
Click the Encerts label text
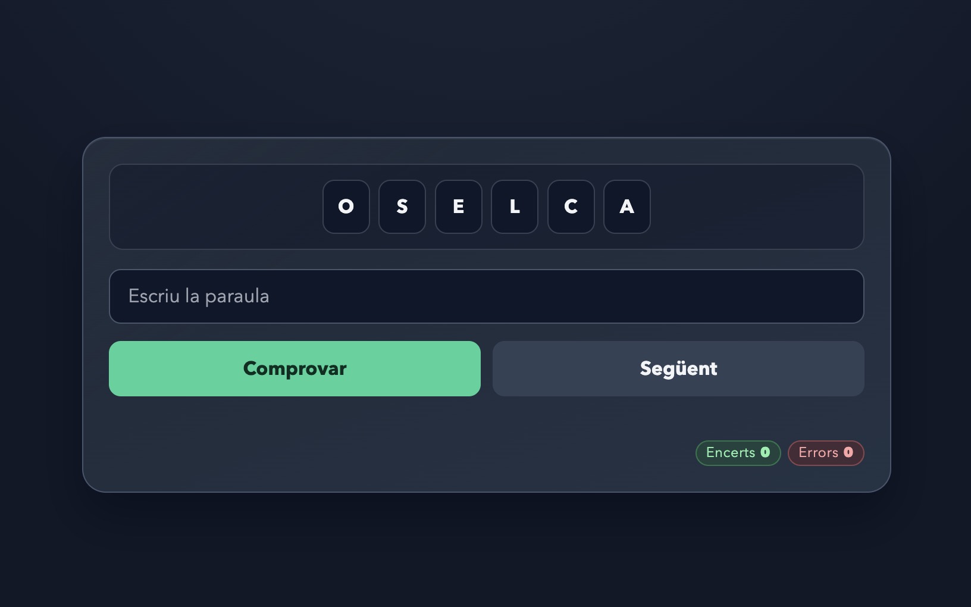tap(730, 453)
